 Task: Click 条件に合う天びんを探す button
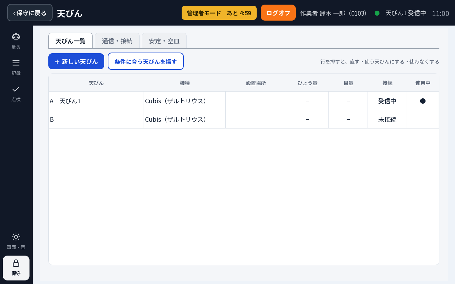click(x=146, y=61)
